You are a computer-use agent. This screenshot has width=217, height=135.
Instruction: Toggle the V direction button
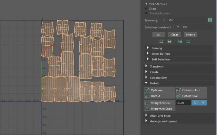[x=203, y=103]
